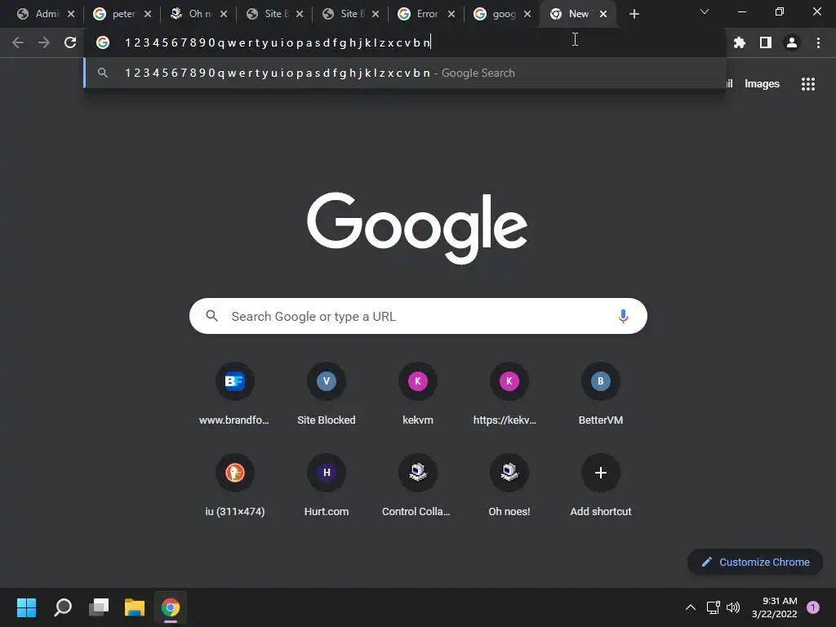Open File Explorer from the taskbar
836x627 pixels.
coord(135,607)
